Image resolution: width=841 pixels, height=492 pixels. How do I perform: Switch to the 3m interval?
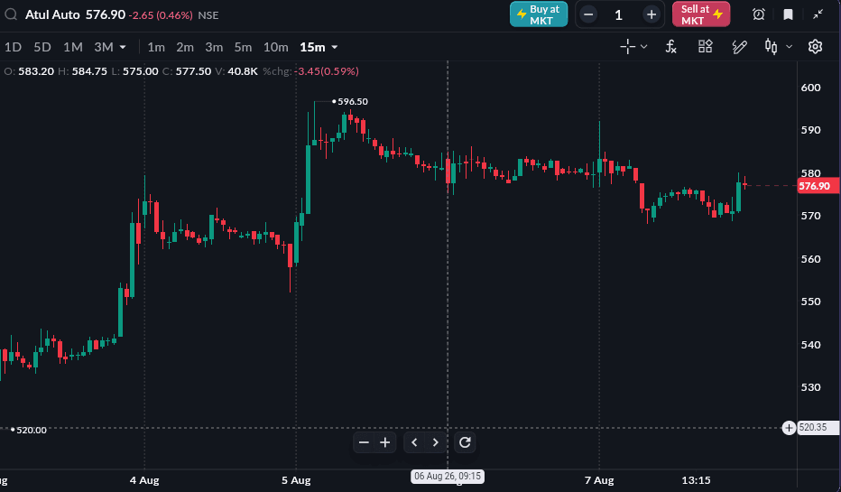214,47
